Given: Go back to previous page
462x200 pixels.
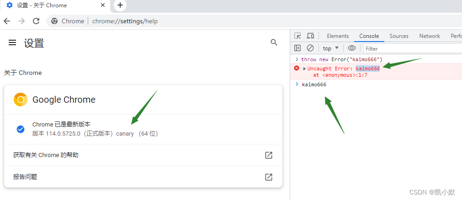Looking at the screenshot, I should [x=7, y=21].
